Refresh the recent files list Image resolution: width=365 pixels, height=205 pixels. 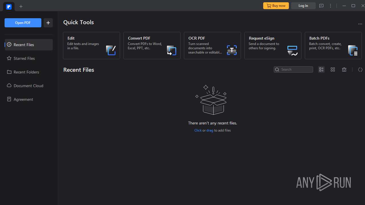point(360,69)
